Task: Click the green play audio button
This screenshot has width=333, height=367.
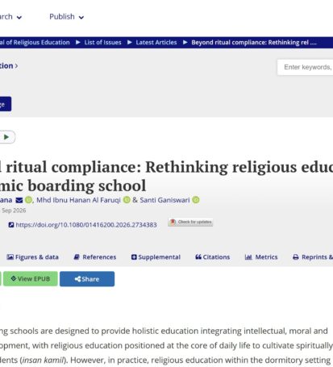Action: tap(6, 137)
